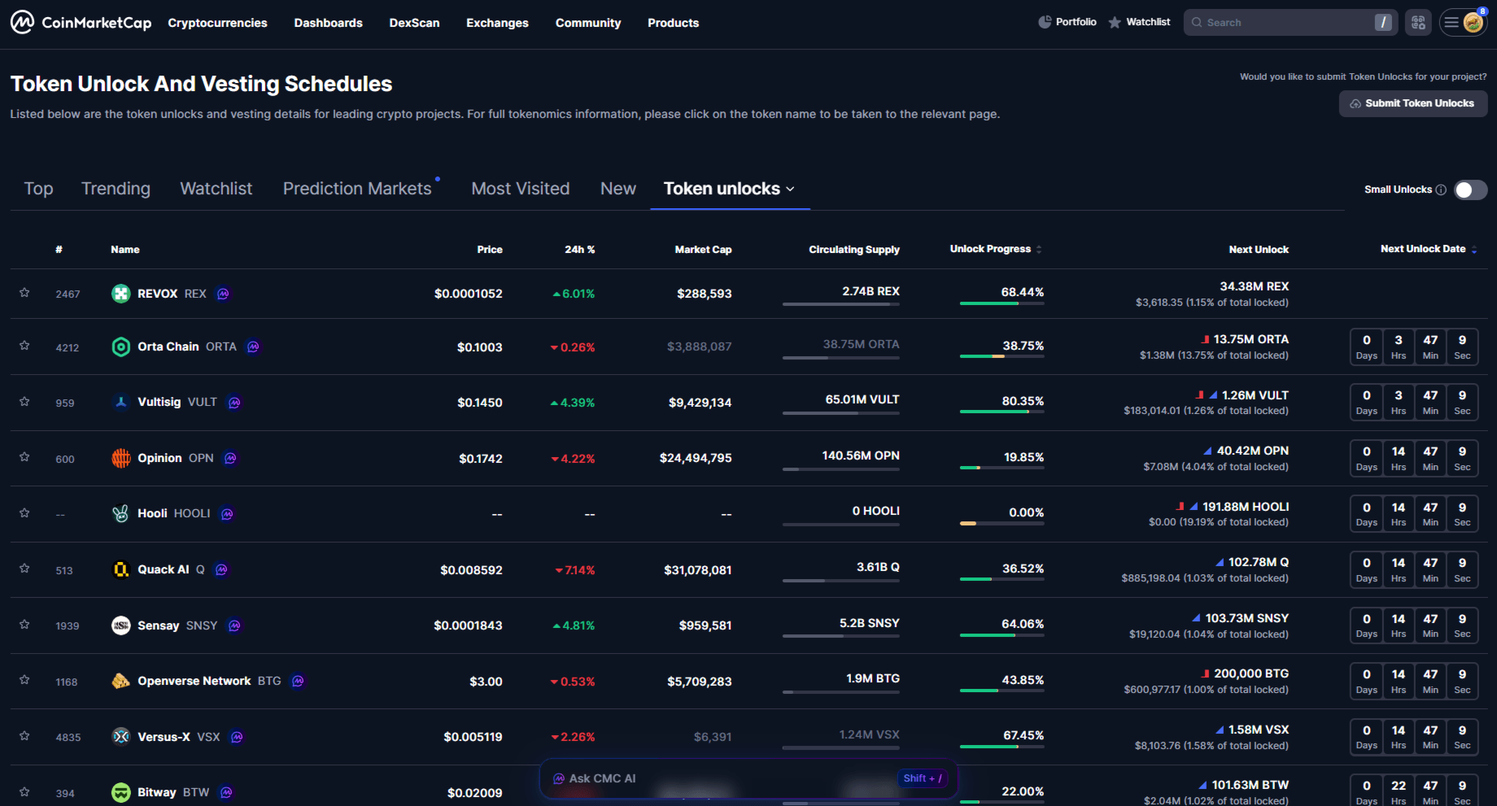This screenshot has height=806, width=1497.
Task: Enable the Small Unlocks toggle
Action: 1469,190
